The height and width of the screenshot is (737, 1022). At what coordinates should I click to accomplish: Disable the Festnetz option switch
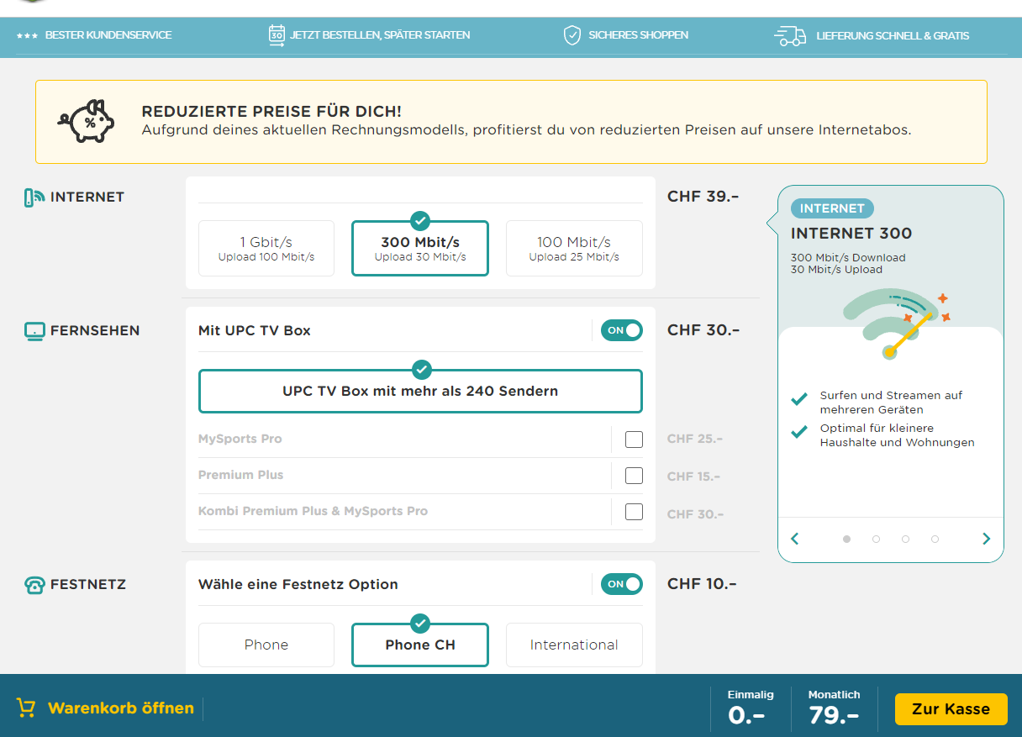(621, 584)
